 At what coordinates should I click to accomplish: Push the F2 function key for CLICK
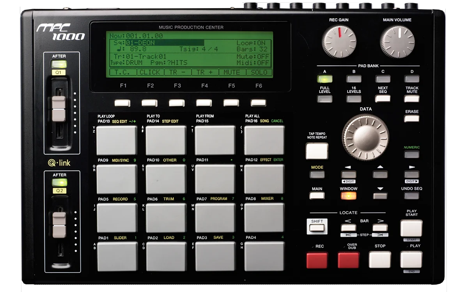(149, 103)
